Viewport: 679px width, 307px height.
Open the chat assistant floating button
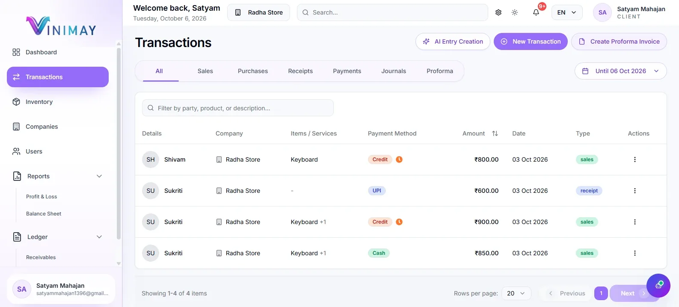click(658, 286)
